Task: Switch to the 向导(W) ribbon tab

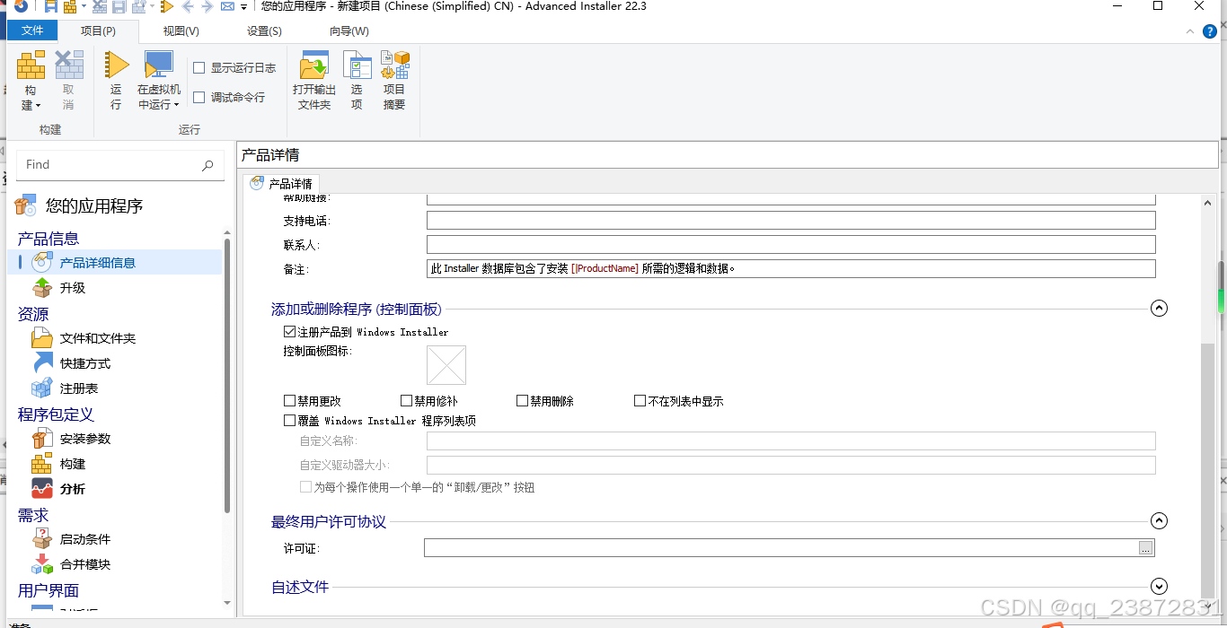Action: (349, 31)
